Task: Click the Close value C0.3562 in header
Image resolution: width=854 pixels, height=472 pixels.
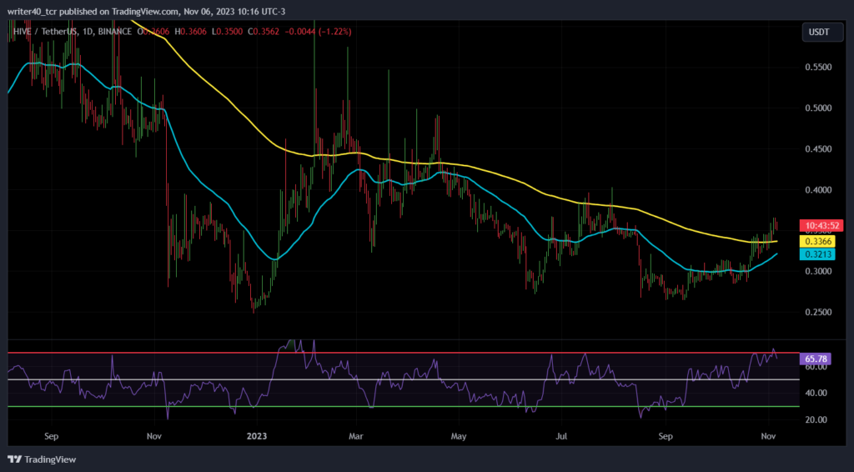Action: coord(264,32)
